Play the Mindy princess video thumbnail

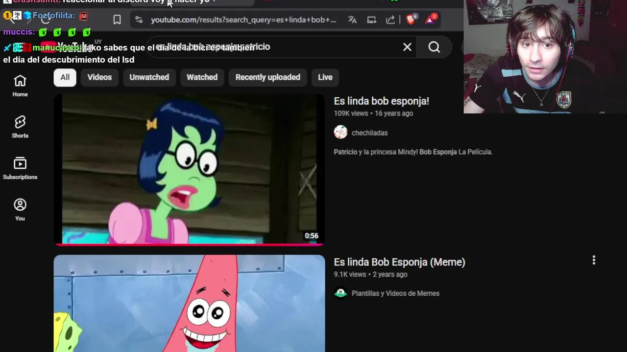[189, 169]
